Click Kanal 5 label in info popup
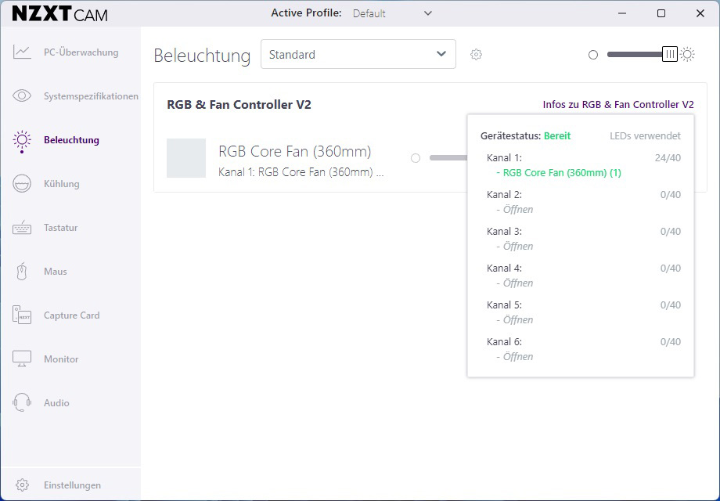The height and width of the screenshot is (501, 720). (x=504, y=305)
